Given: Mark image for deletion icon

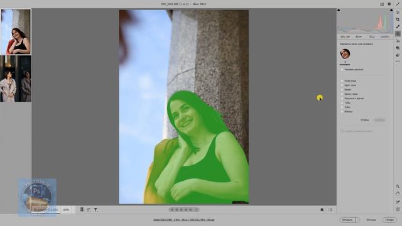Looking at the screenshot, I should pyautogui.click(x=197, y=210).
